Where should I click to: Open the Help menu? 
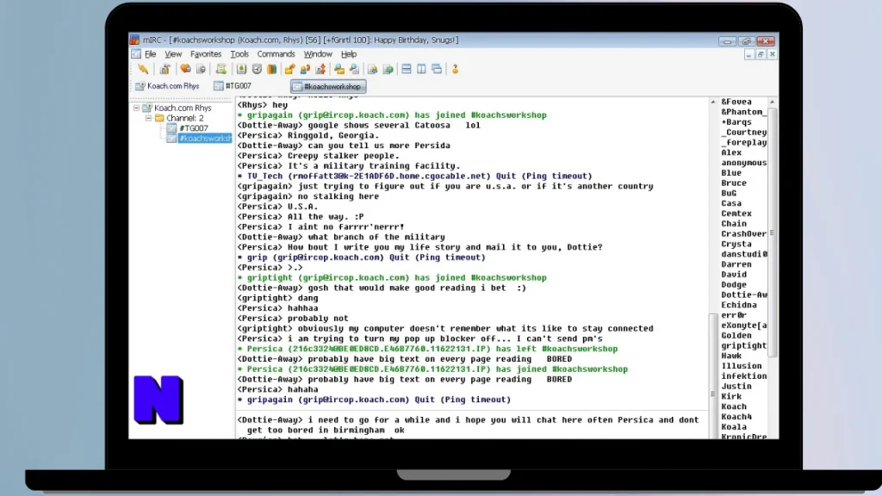coord(349,54)
